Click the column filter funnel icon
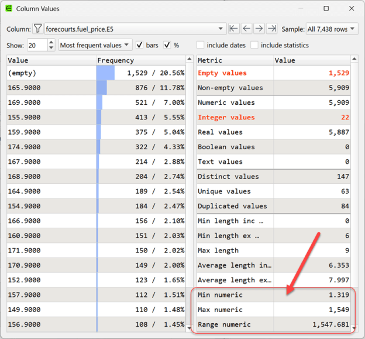365x339 pixels. click(37, 29)
